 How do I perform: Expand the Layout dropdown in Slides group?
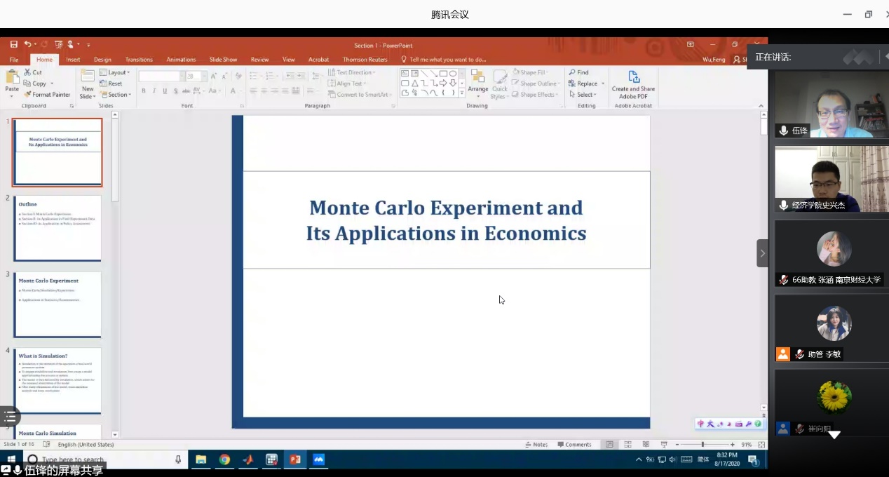pos(116,72)
